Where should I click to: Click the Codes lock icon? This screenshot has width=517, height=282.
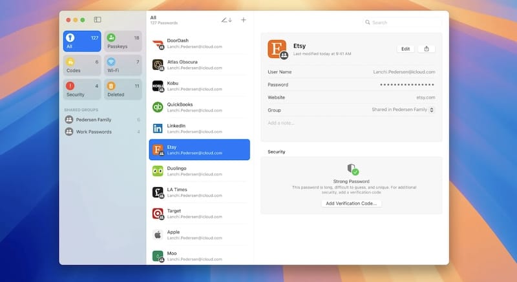(70, 61)
